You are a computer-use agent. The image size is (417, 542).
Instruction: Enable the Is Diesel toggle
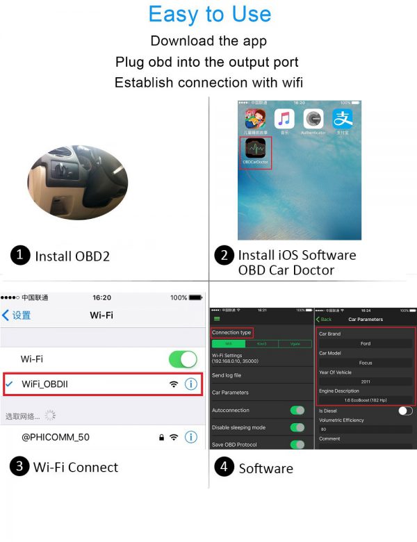[x=405, y=411]
